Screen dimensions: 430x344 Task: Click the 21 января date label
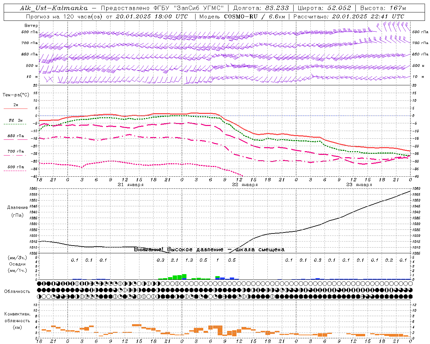[130, 185]
